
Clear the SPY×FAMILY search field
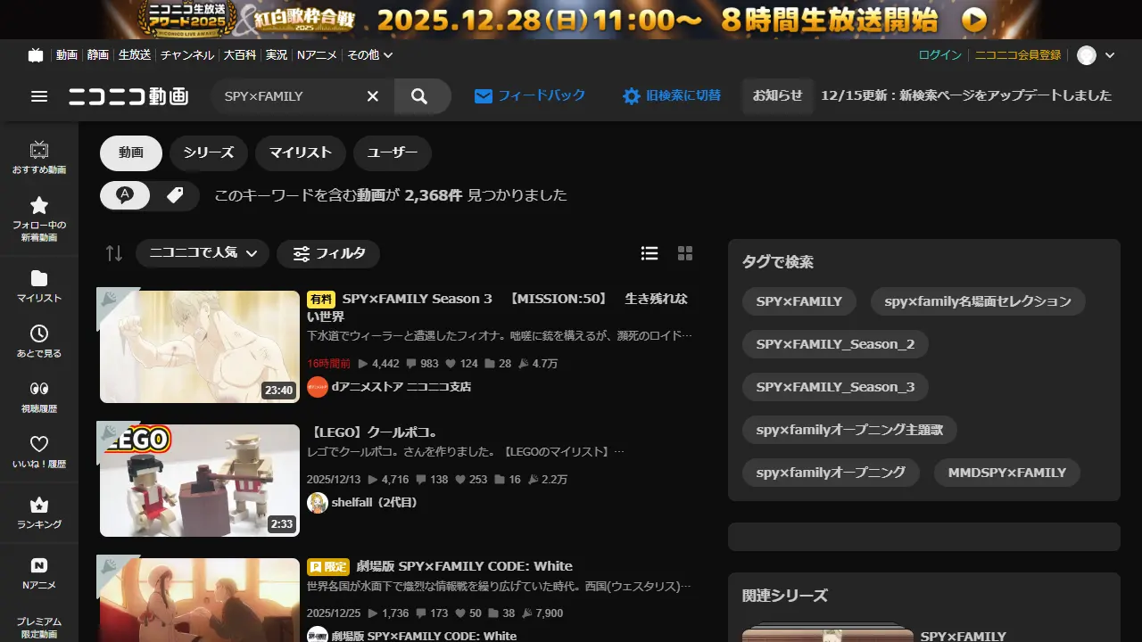click(372, 95)
